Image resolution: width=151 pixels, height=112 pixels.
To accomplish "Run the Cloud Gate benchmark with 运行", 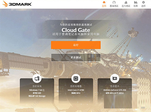I will pyautogui.click(x=76, y=45).
